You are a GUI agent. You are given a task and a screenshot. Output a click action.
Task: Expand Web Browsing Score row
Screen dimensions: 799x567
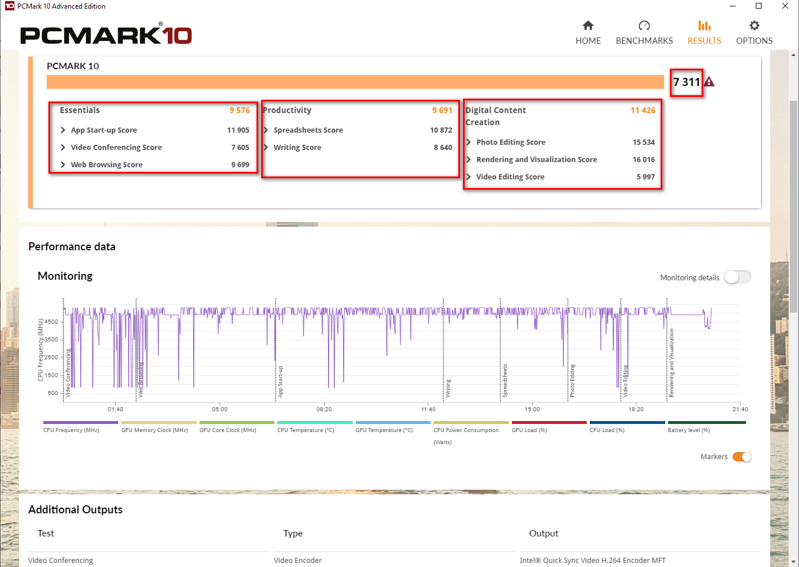tap(63, 165)
